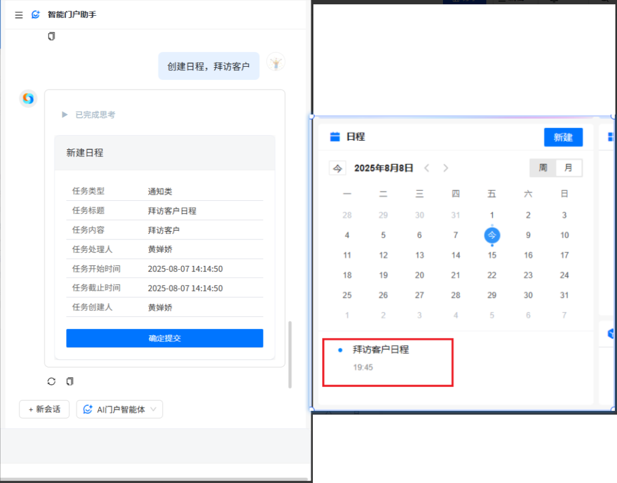Viewport: 617px width, 483px height.
Task: Switch calendar to 周 view
Action: point(543,168)
